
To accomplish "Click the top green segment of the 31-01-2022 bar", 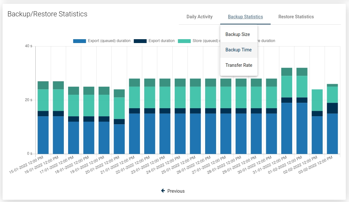I will coord(287,72).
